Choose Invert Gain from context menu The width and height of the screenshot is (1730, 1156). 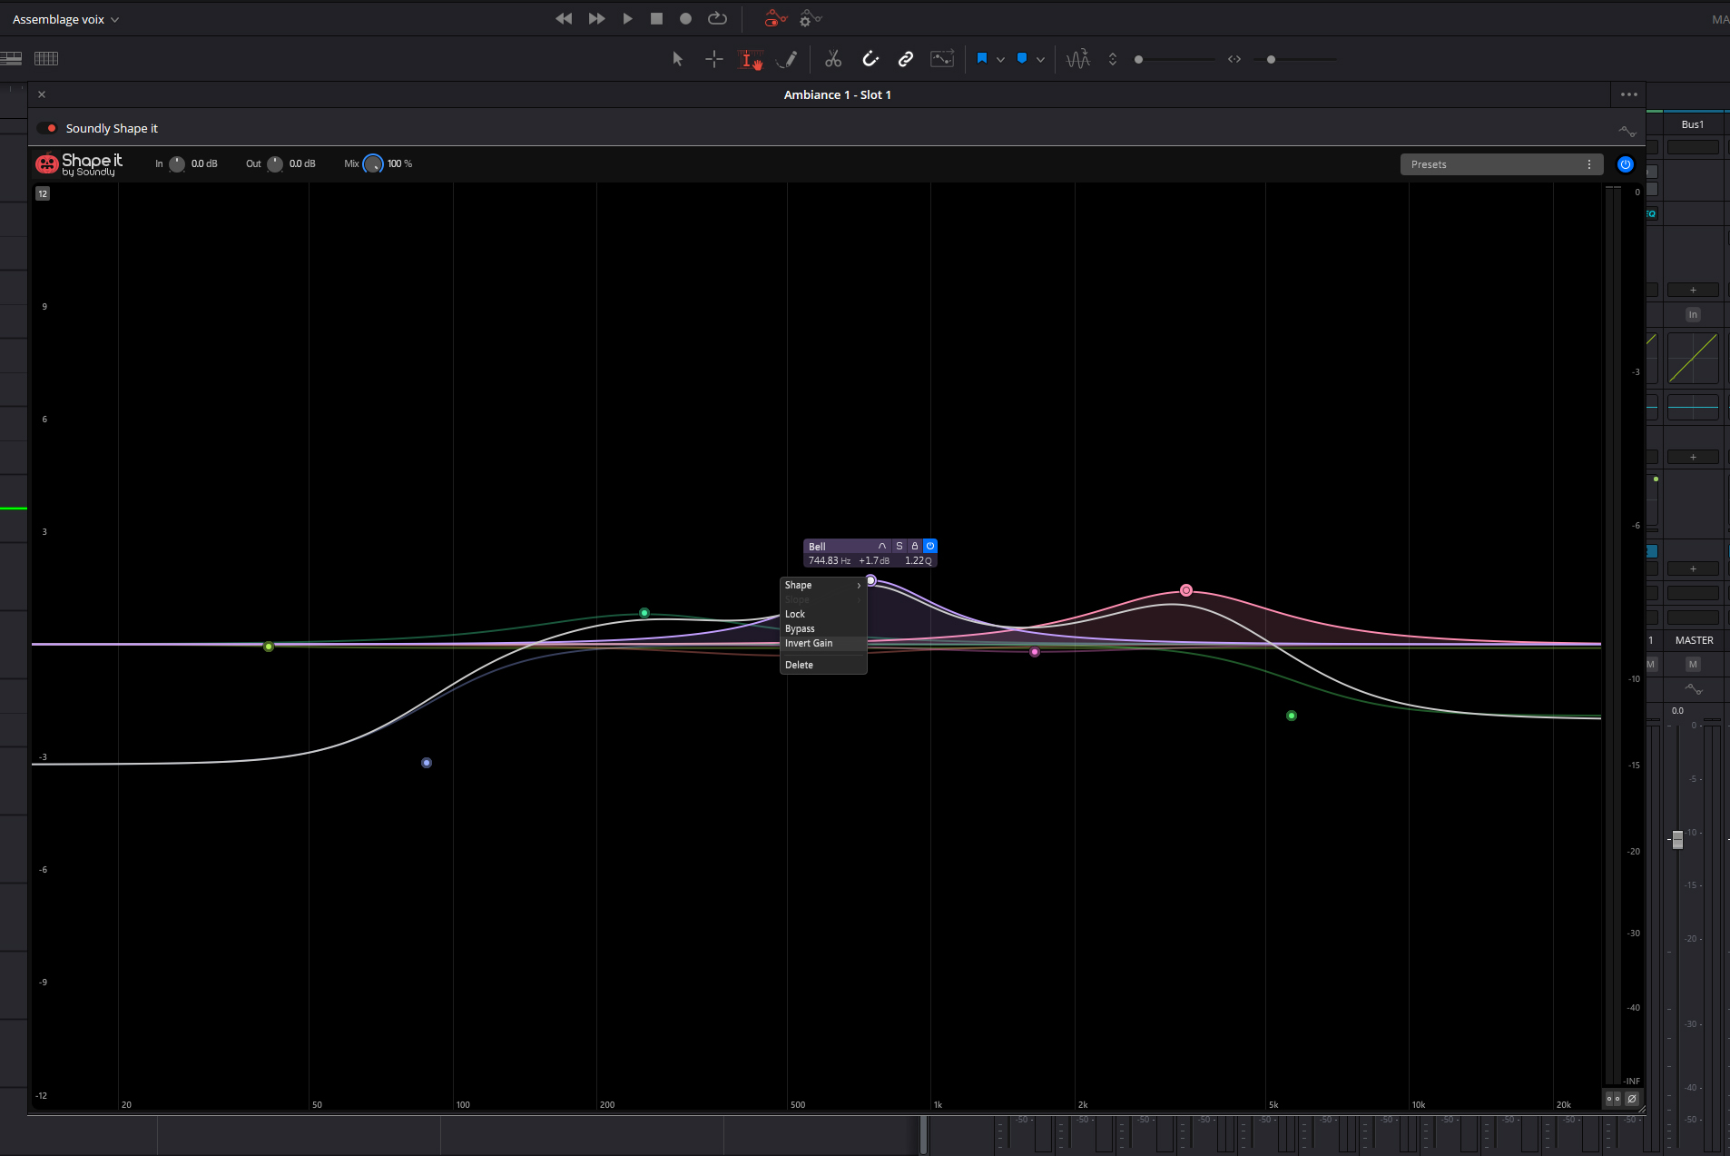coord(809,643)
